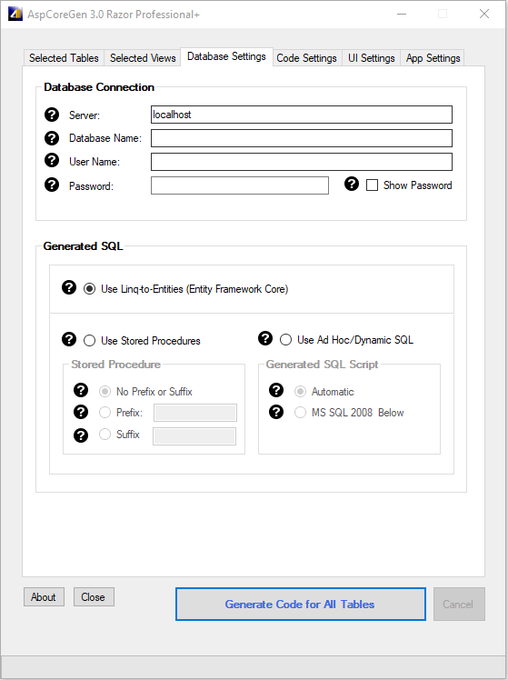Click the help icon beside Database Name
508x680 pixels.
click(x=52, y=138)
